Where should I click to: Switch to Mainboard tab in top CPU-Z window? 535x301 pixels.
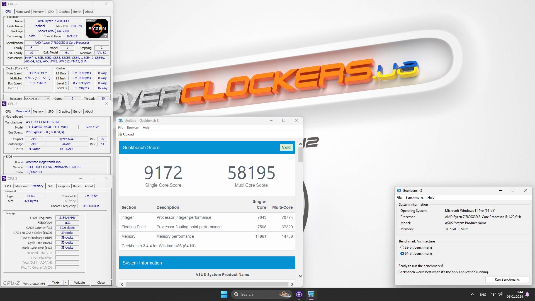tap(23, 12)
